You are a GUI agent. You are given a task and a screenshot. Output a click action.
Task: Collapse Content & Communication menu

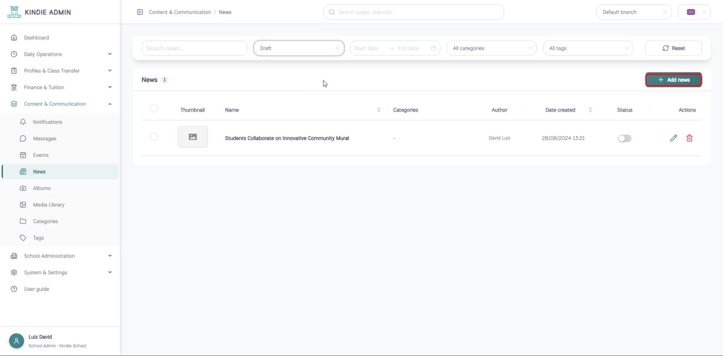point(60,104)
